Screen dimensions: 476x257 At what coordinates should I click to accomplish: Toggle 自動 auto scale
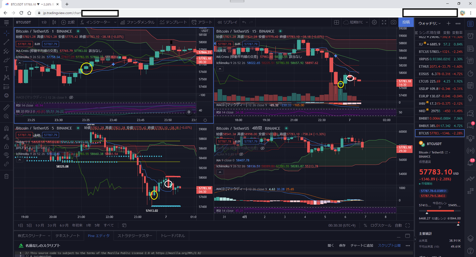[398, 225]
